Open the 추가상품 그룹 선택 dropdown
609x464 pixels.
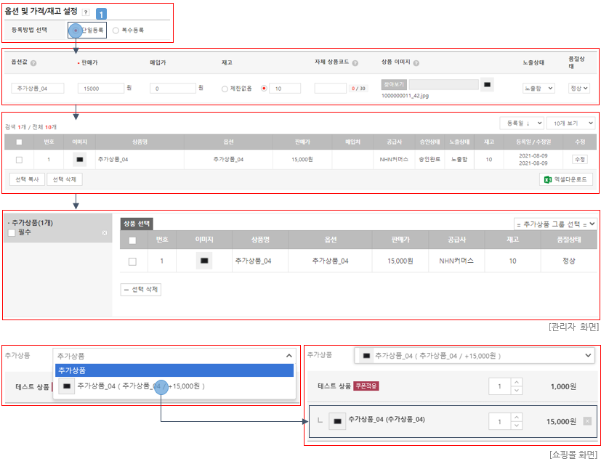tap(555, 224)
